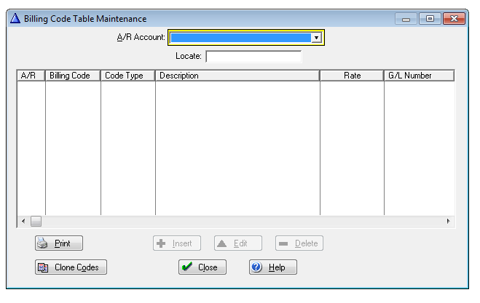Sort by the Code Type column header
Screen dimensions: 480x303
[x=127, y=76]
